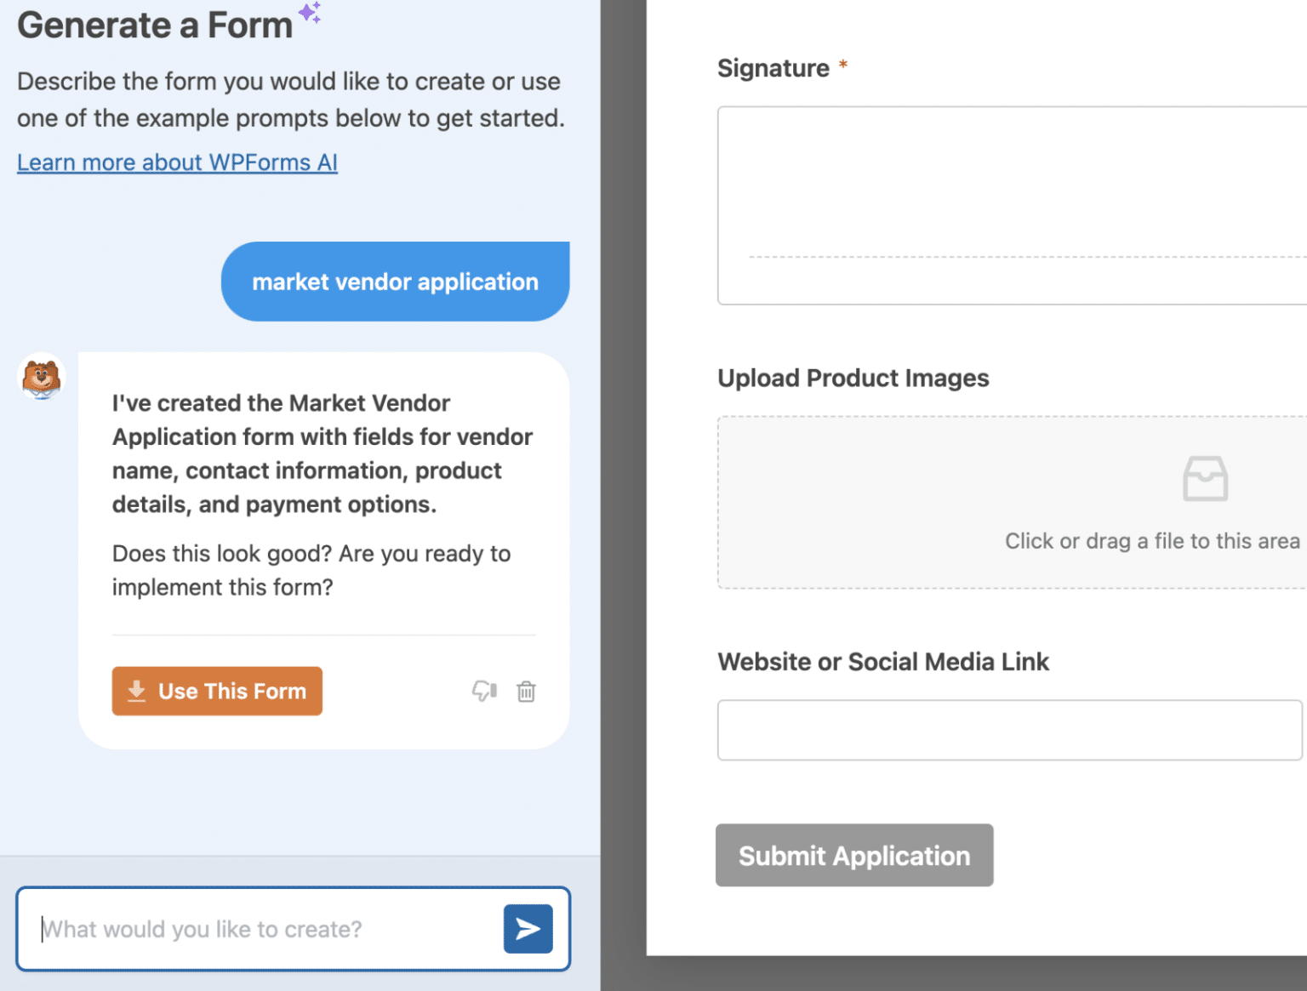Click the paper plane send icon
The height and width of the screenshot is (991, 1307).
(528, 929)
